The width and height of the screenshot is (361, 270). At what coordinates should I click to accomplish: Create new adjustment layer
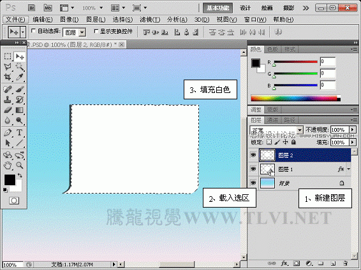[x=309, y=263]
